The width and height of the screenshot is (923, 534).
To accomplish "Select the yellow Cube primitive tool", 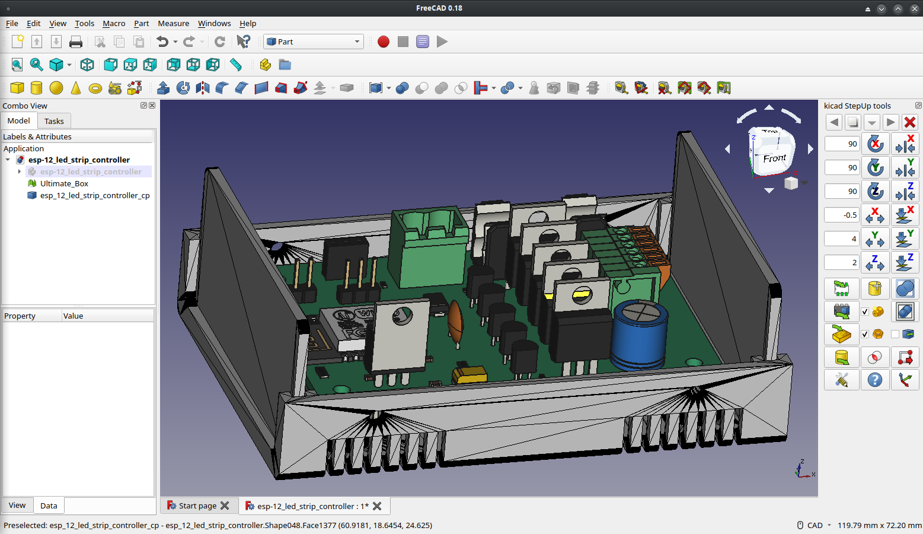I will point(17,88).
